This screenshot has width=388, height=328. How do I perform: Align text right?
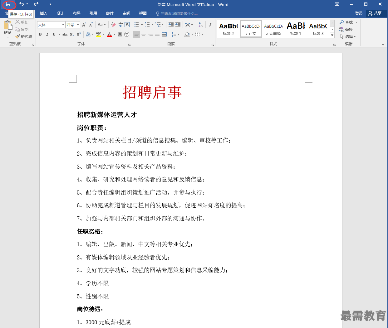pos(150,34)
